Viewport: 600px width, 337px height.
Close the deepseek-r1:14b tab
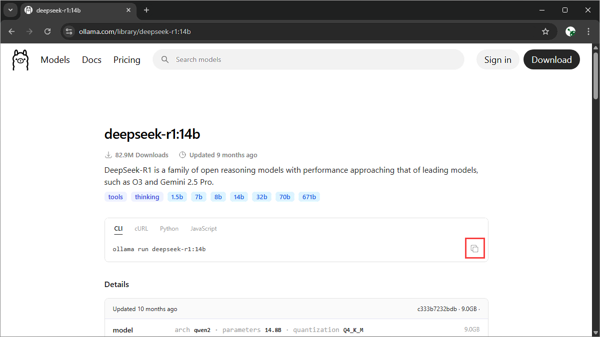[128, 10]
